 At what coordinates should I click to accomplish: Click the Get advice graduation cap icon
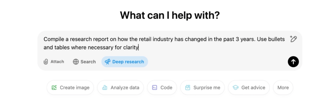point(235,88)
